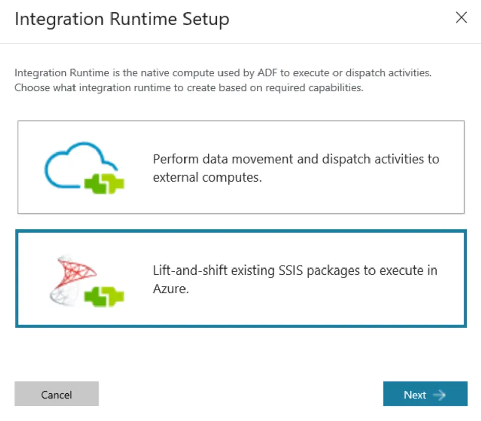
Task: Click the arrow icon on Next button
Action: pos(439,395)
